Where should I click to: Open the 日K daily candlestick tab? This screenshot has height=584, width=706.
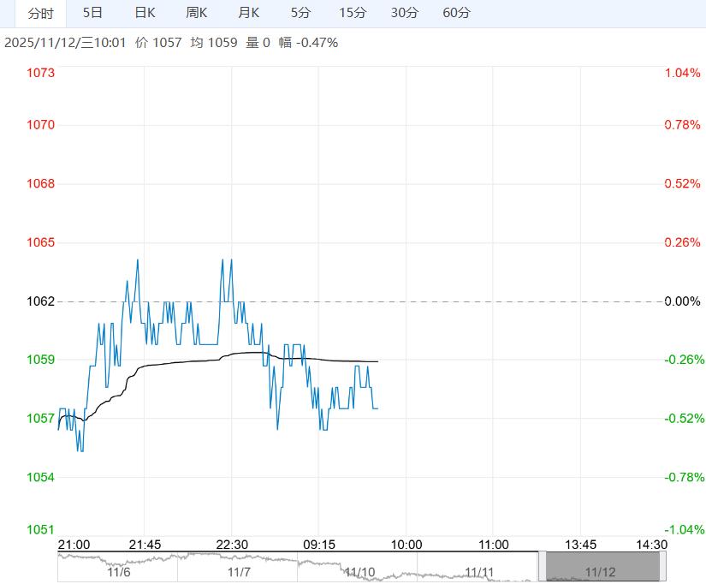tap(145, 13)
